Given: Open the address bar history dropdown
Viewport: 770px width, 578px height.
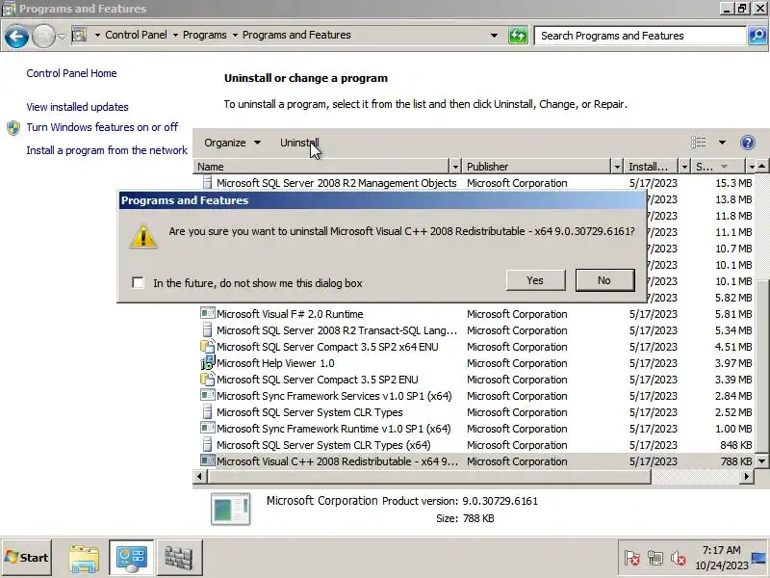Looking at the screenshot, I should click(x=494, y=36).
